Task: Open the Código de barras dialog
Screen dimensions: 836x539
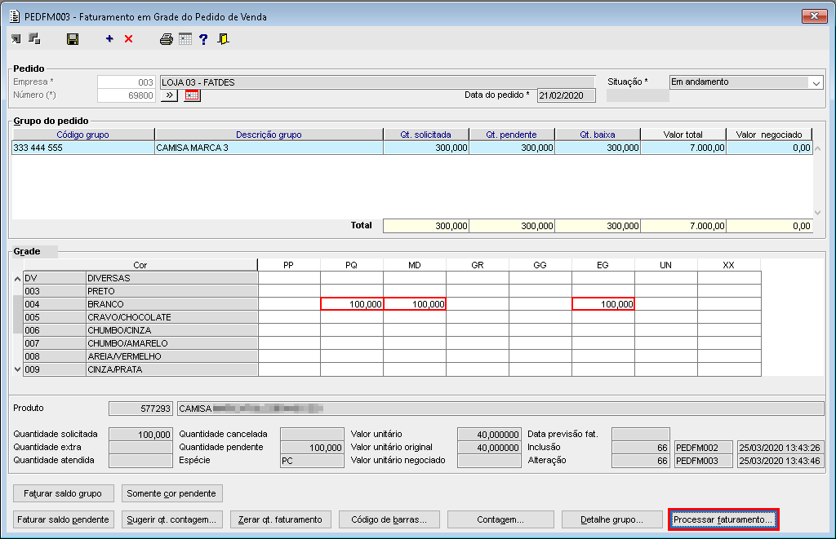Action: pyautogui.click(x=389, y=519)
